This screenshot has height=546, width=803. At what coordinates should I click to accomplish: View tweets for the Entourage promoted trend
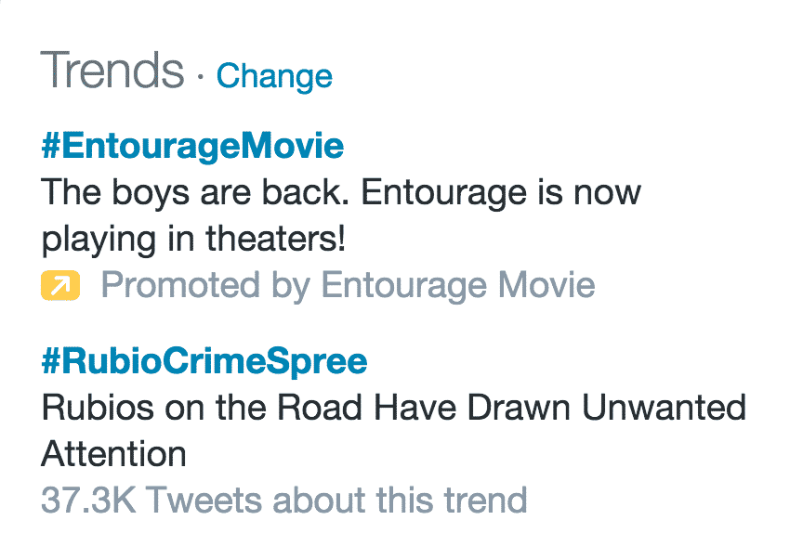point(192,146)
